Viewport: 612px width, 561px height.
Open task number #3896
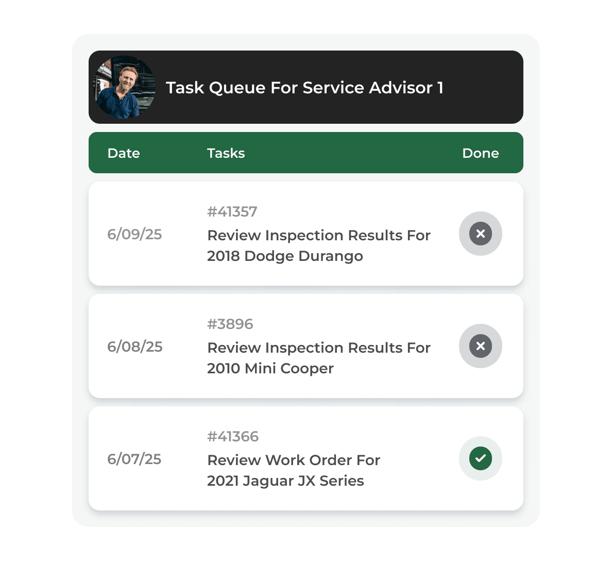click(230, 324)
